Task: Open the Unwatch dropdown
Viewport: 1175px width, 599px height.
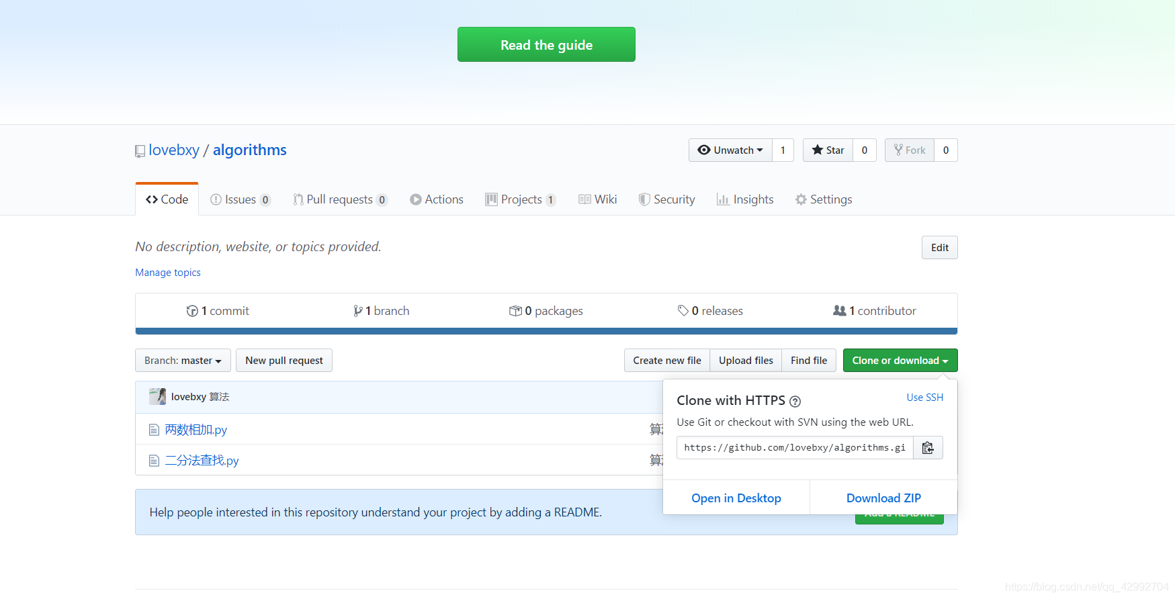Action: tap(730, 150)
